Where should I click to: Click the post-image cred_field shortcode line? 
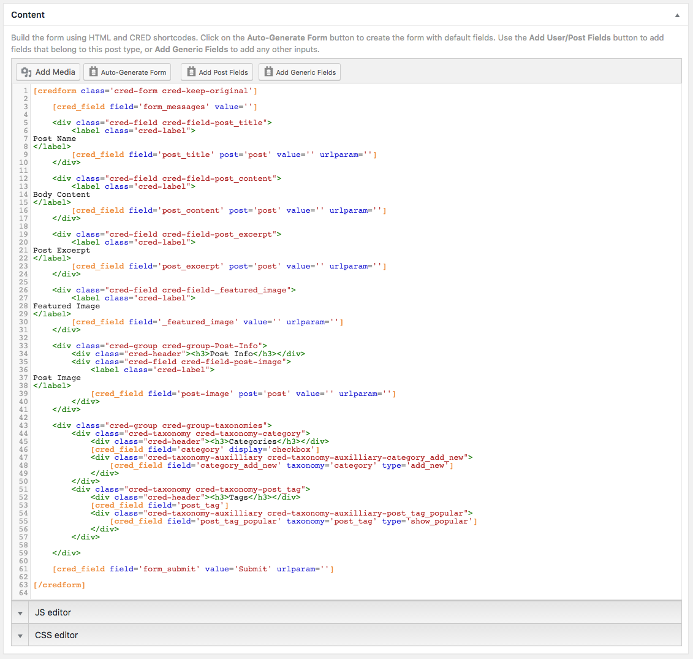point(243,393)
